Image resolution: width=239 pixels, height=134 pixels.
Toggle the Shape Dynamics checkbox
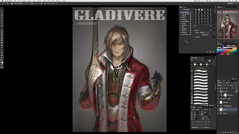click(181, 14)
